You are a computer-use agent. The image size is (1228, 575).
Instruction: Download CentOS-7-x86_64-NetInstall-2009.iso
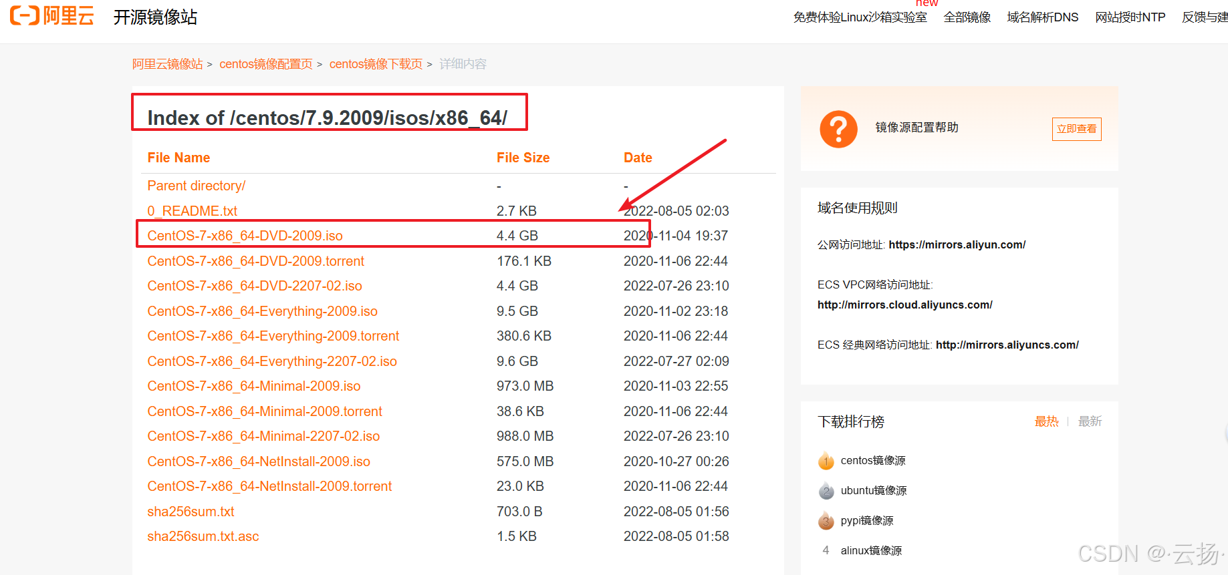click(x=259, y=461)
